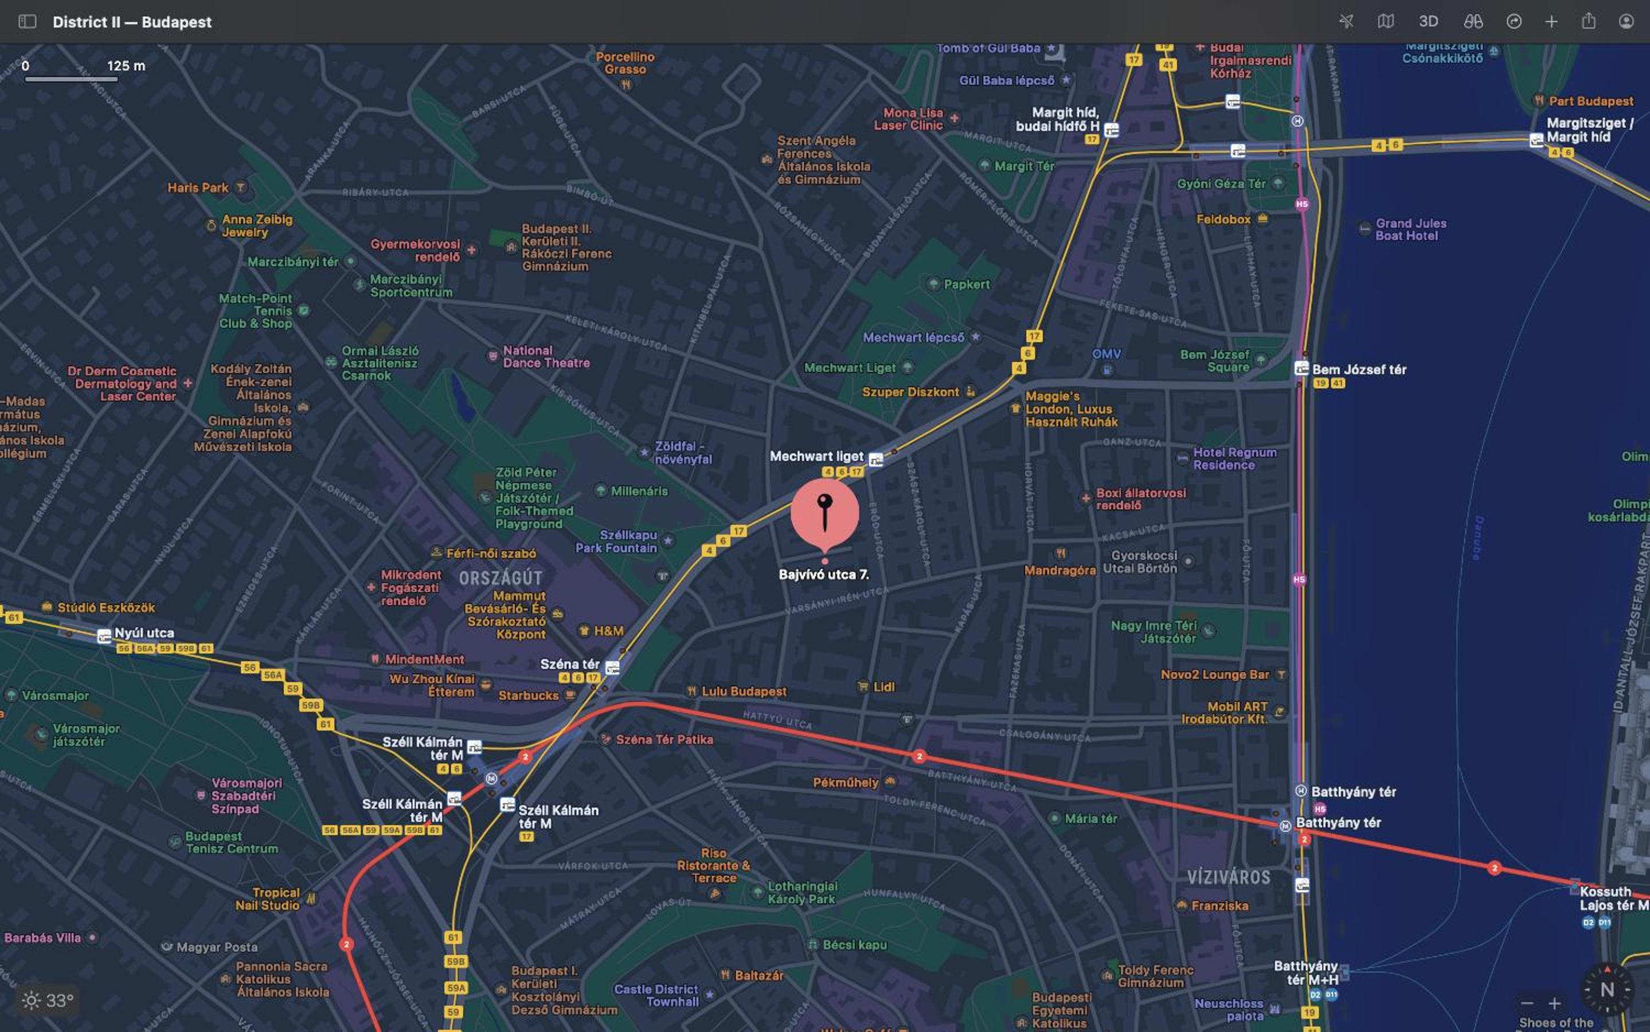Screen dimensions: 1650x1032
Task: Select the Gül Baba lépcső star icon
Action: (x=1066, y=80)
